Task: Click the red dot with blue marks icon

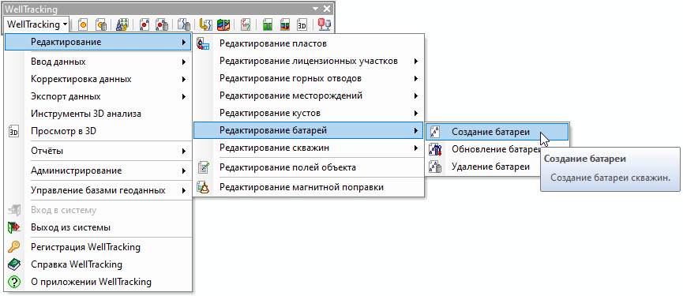Action: pyautogui.click(x=144, y=24)
